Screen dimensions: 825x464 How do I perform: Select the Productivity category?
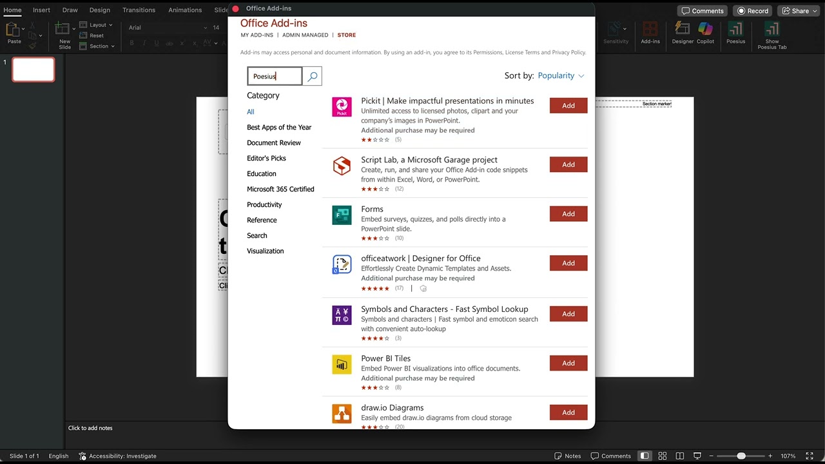[264, 205]
